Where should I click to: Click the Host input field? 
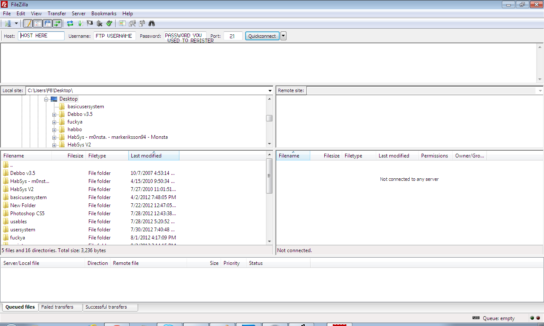point(41,36)
